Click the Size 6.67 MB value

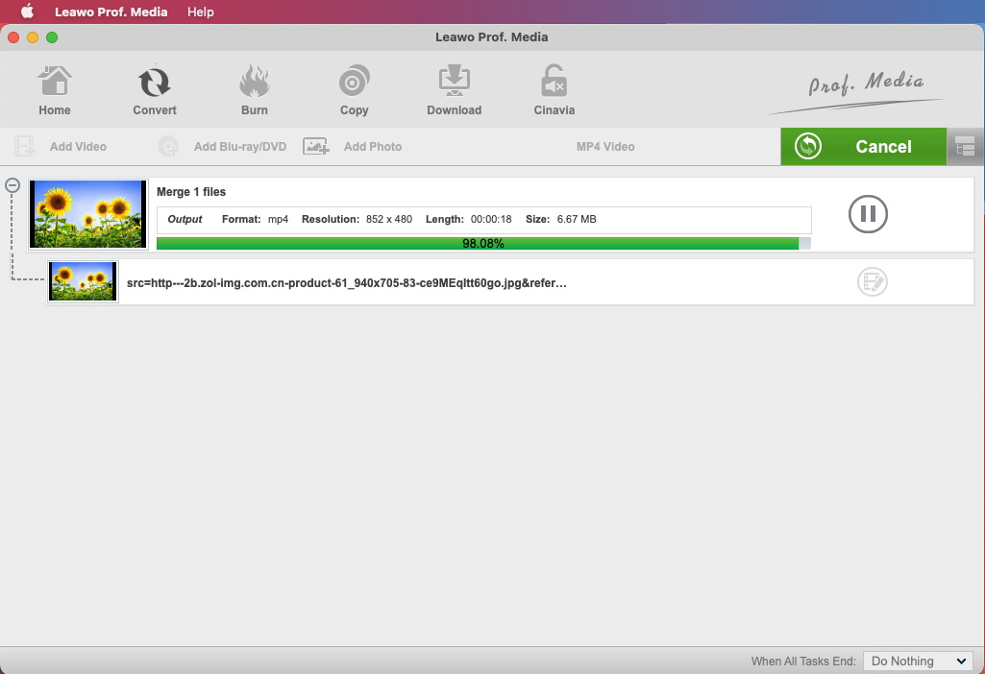pyautogui.click(x=577, y=219)
